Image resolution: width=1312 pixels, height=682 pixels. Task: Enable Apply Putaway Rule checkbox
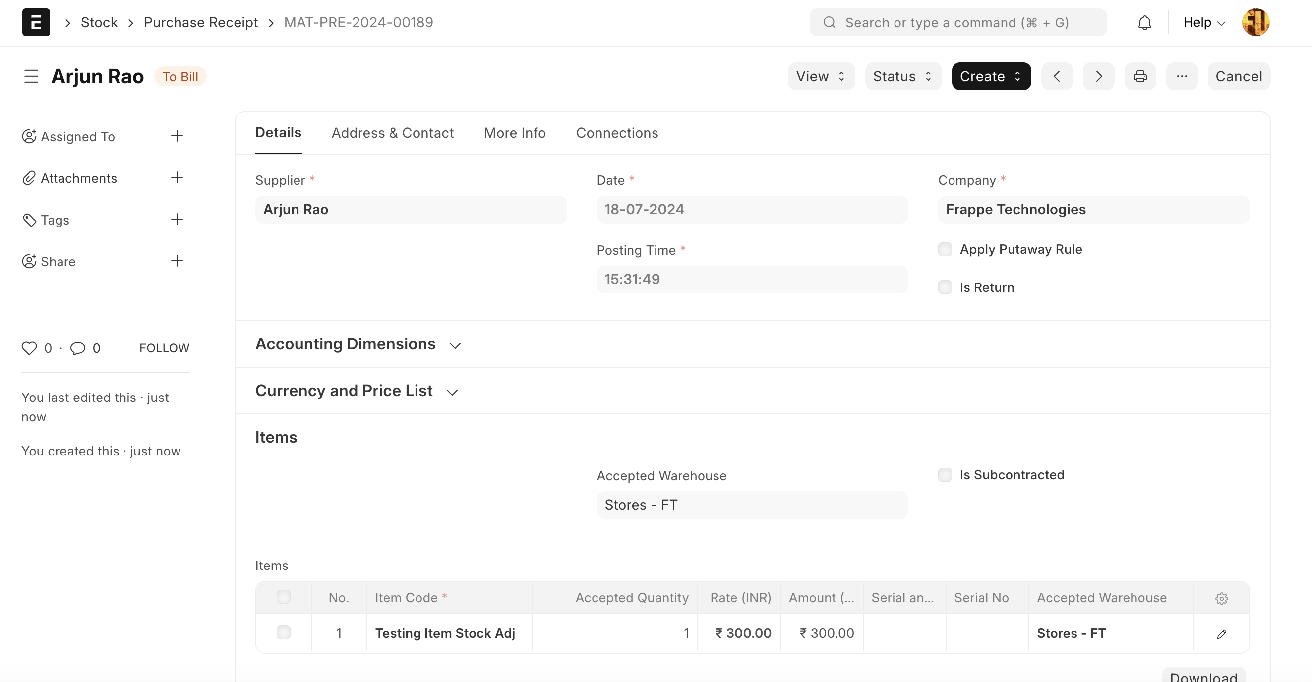(945, 249)
